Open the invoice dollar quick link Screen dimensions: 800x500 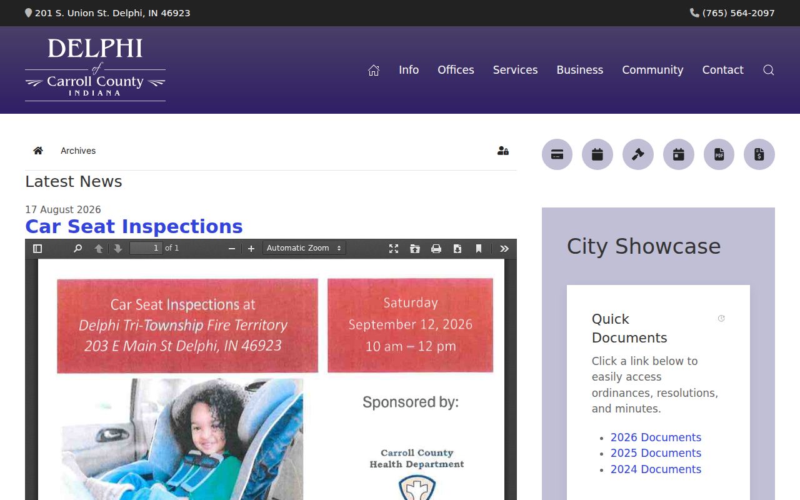coord(759,154)
